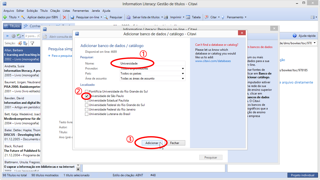The height and width of the screenshot is (180, 320).
Task: Open the Arquivo menu
Action: click(9, 11)
